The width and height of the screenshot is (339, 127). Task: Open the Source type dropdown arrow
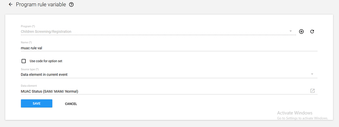(x=312, y=74)
